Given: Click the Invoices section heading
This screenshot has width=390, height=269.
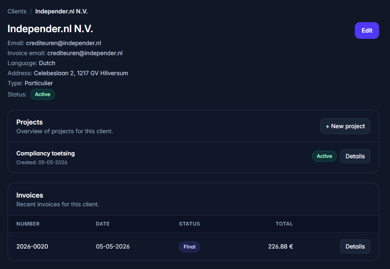Looking at the screenshot, I should (x=30, y=195).
